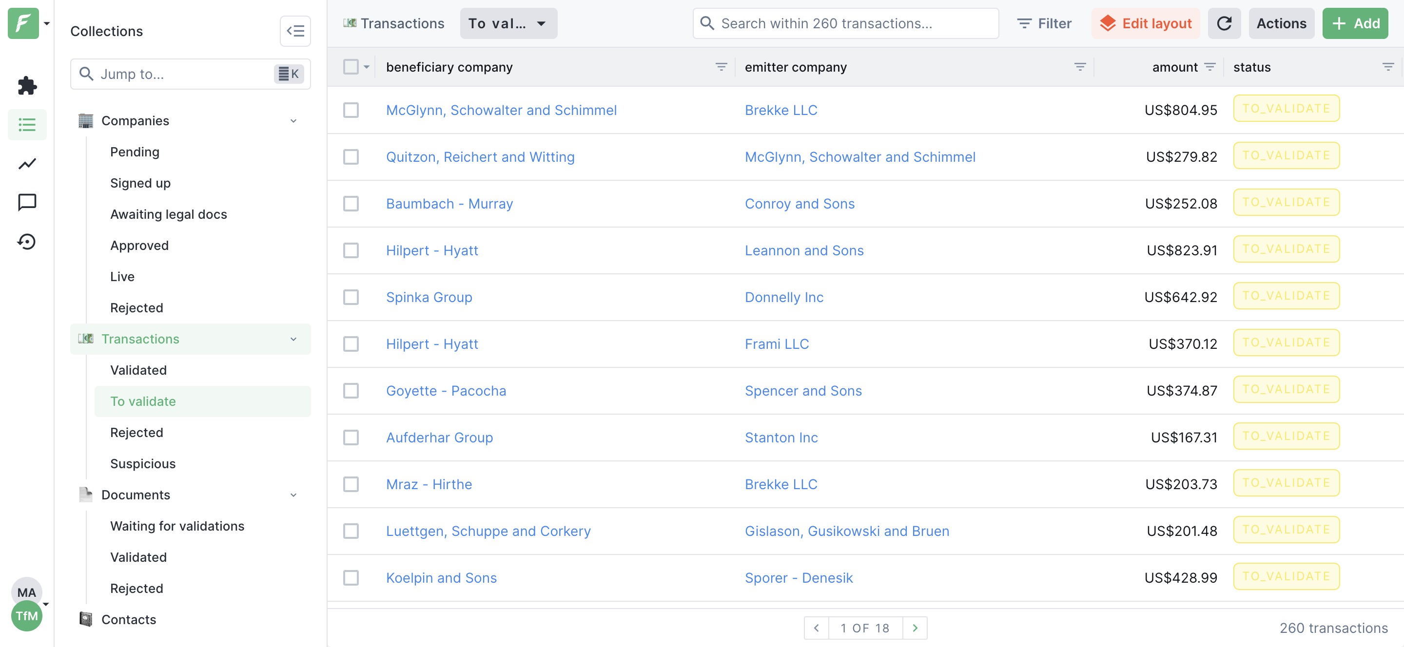The image size is (1404, 647).
Task: Open the puzzle-piece integrations icon in sidebar
Action: tap(27, 86)
